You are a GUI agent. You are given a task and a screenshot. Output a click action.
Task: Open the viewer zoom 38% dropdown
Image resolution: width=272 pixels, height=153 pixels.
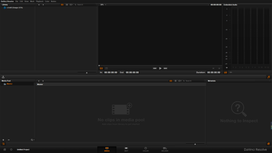click(x=103, y=5)
